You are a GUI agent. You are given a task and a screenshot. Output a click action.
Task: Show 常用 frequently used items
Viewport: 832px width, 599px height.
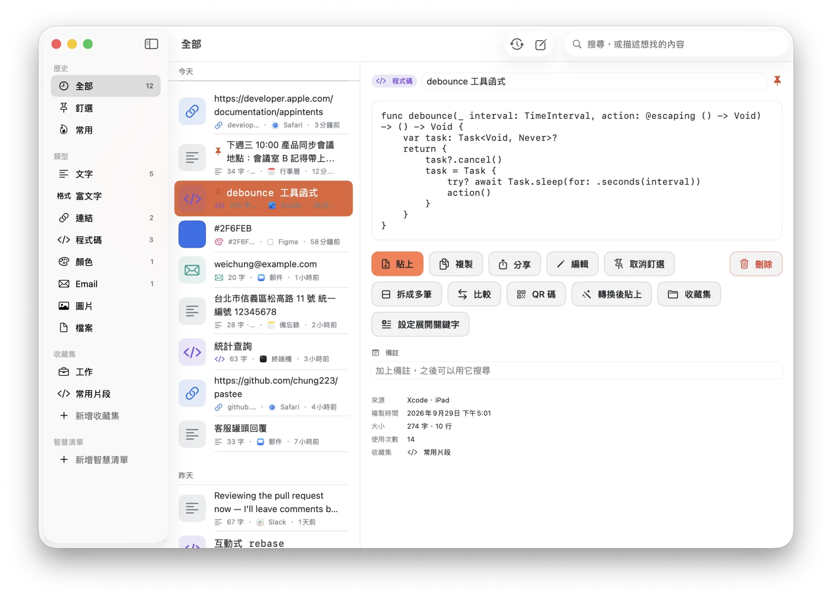click(105, 130)
